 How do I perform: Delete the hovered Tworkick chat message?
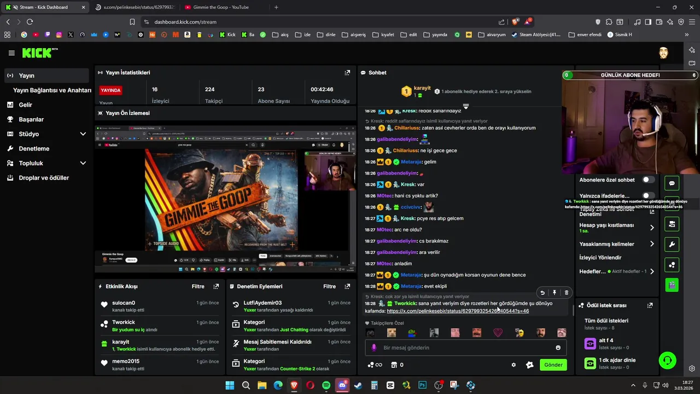(x=567, y=293)
